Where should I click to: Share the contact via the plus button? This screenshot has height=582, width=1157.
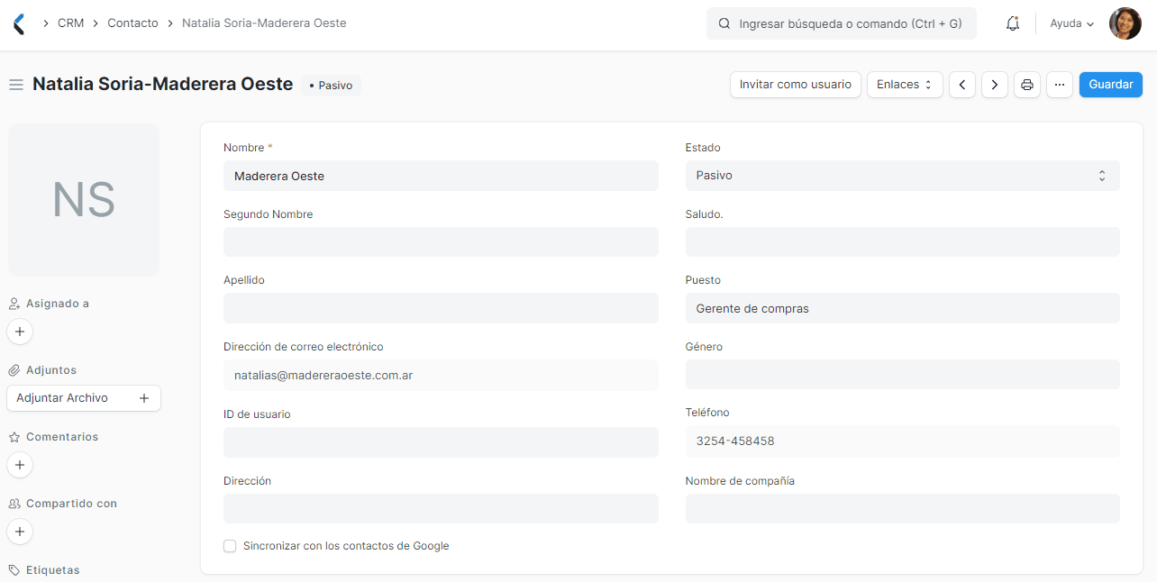click(20, 532)
